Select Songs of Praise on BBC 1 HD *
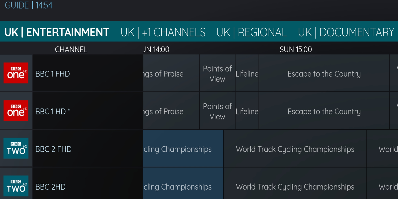Screen dimensions: 398x199 point(171,111)
